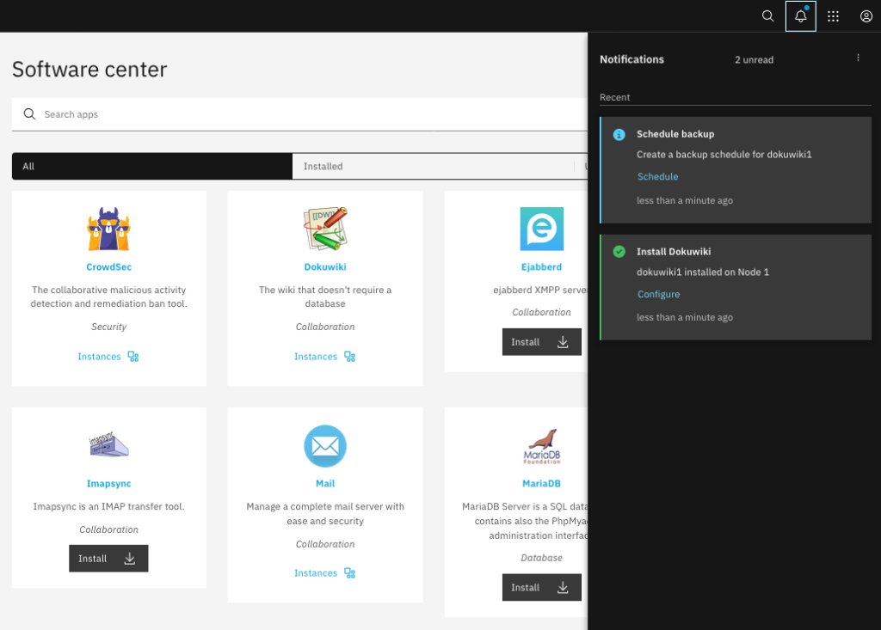Viewport: 881px width, 630px height.
Task: Open Dokuwiki Instances link
Action: click(315, 357)
